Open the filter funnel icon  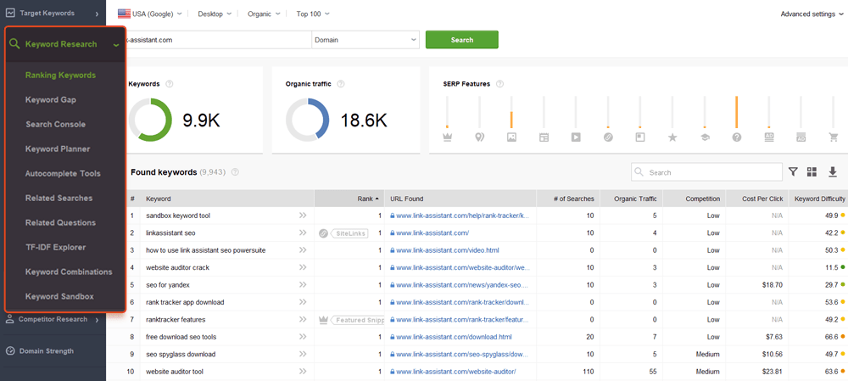click(x=793, y=172)
